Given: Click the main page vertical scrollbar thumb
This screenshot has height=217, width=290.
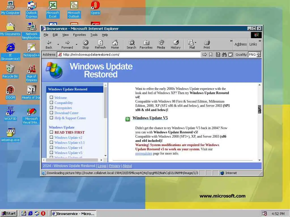Looking at the screenshot, I should pyautogui.click(x=259, y=109).
